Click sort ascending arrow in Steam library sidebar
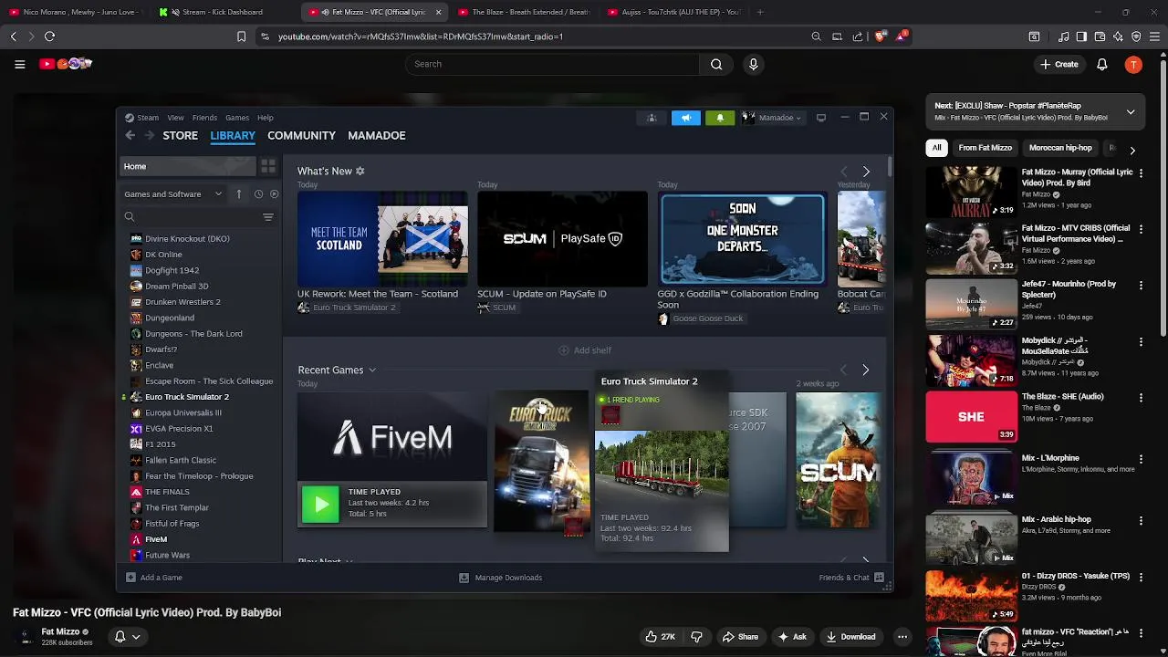Image resolution: width=1168 pixels, height=657 pixels. pos(238,193)
